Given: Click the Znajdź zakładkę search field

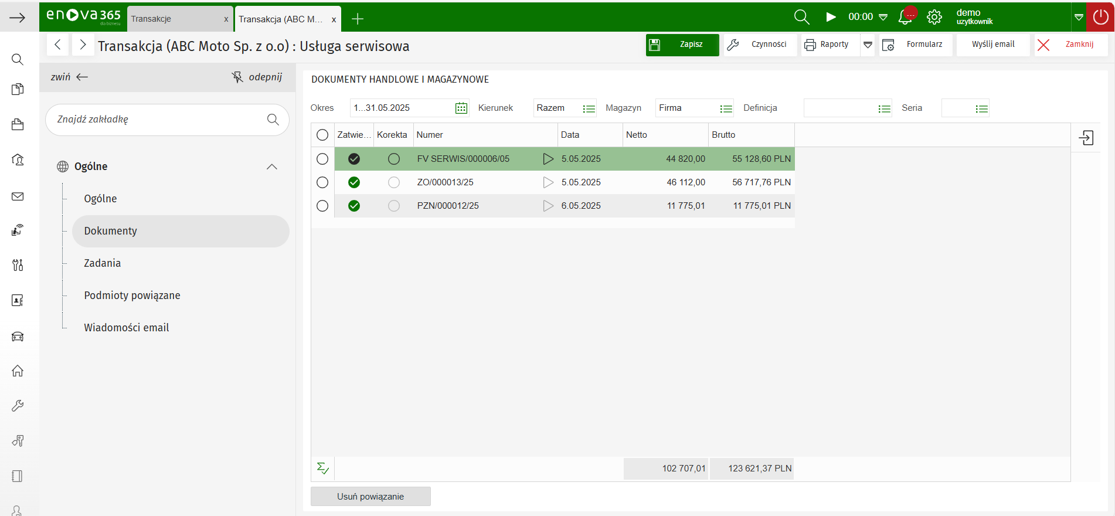Looking at the screenshot, I should 158,120.
